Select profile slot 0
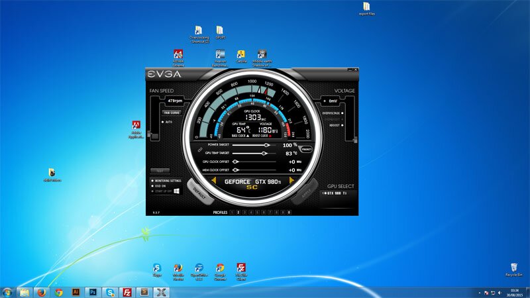 289,213
